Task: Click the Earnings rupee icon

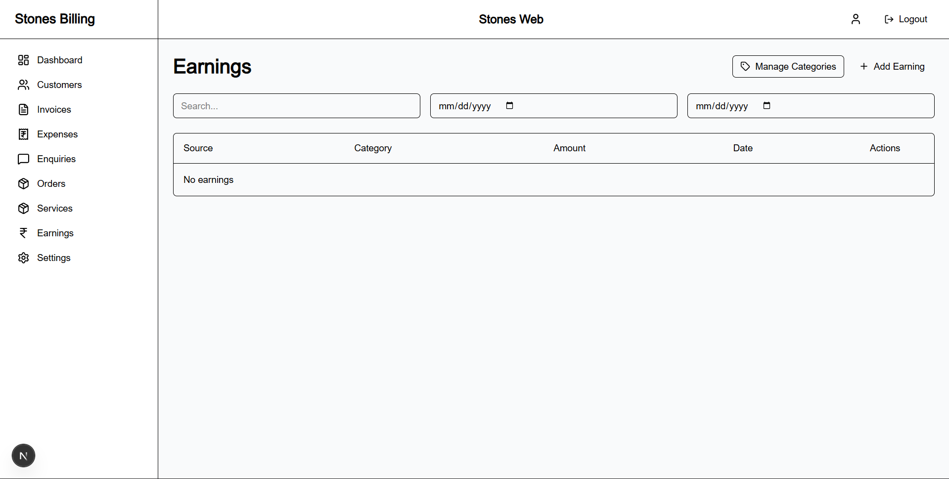Action: pyautogui.click(x=23, y=233)
